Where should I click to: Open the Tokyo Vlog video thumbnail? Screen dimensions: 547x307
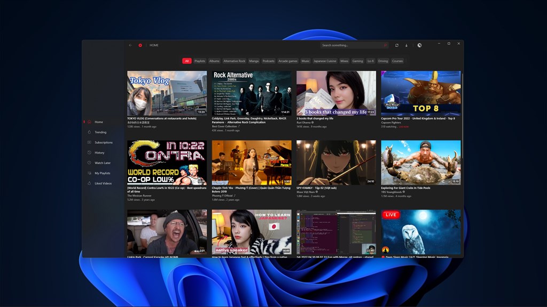click(167, 93)
